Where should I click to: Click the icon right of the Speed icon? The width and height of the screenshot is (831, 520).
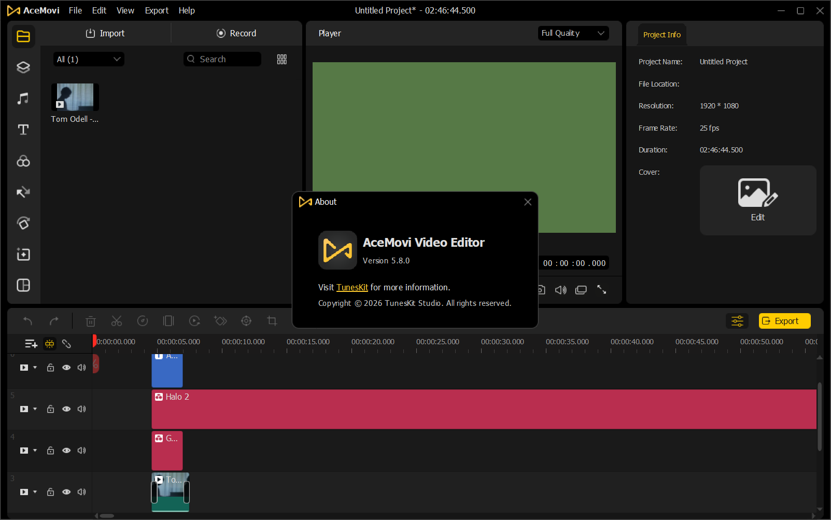point(168,321)
